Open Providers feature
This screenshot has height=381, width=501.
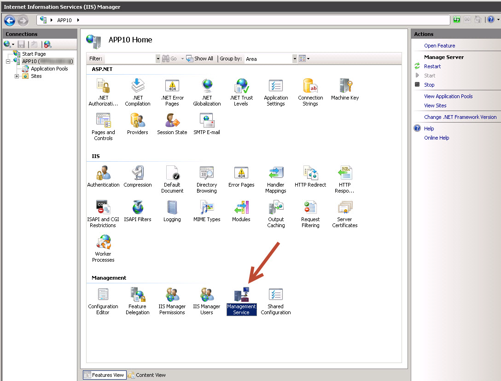tap(138, 124)
